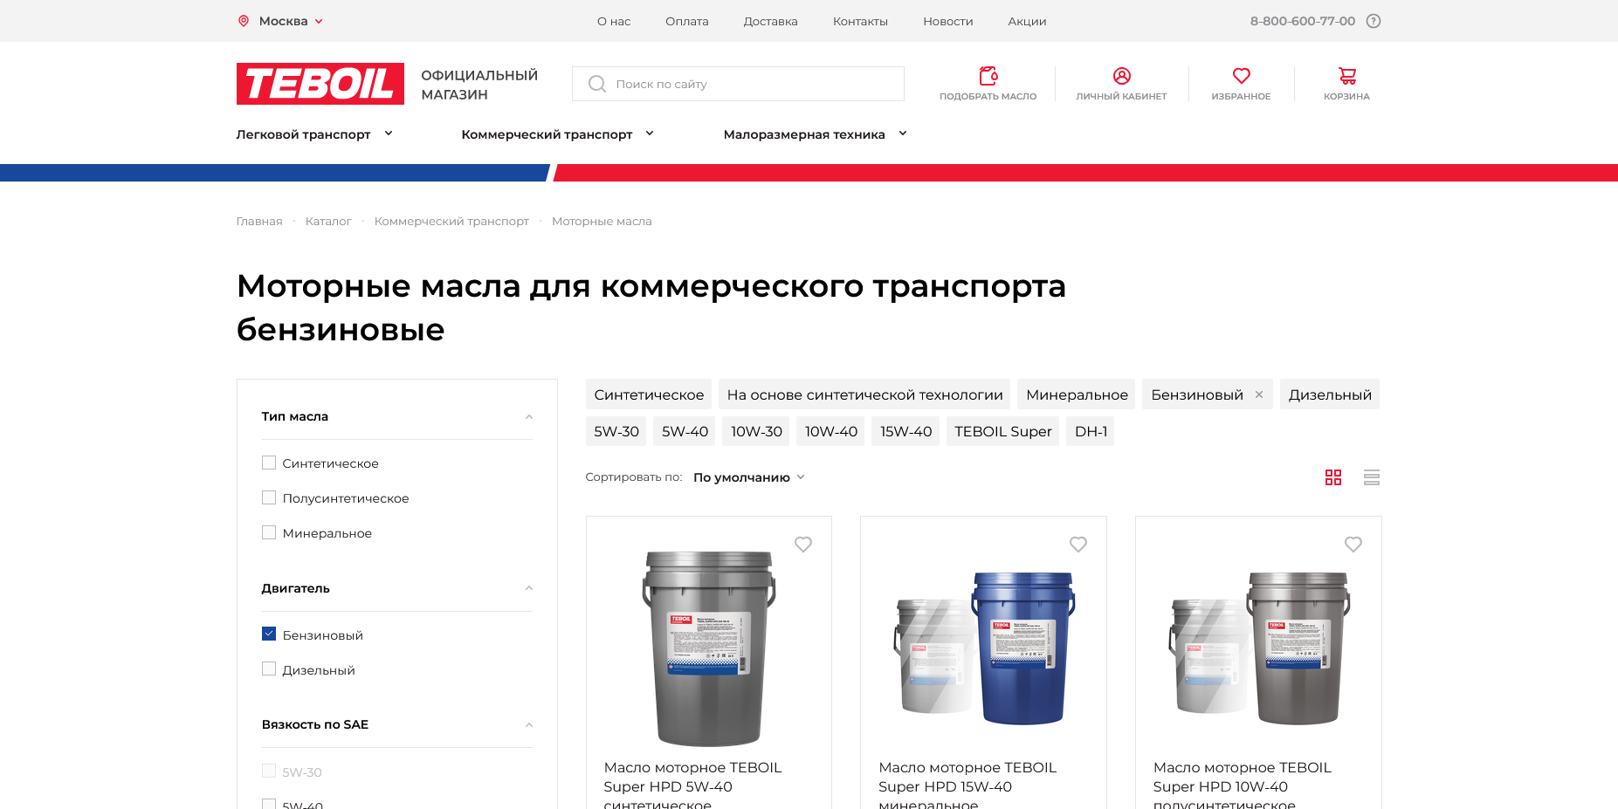Open 'Доставка' in top menu

(771, 21)
